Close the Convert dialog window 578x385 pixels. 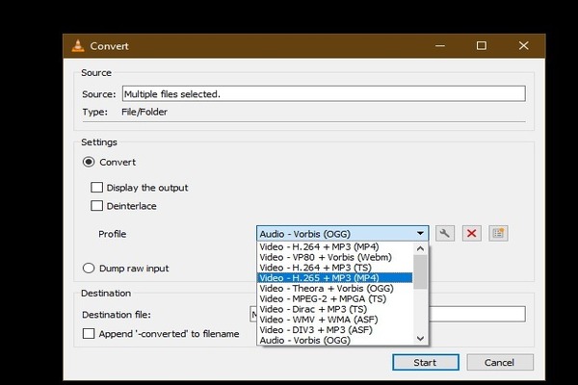coord(523,45)
